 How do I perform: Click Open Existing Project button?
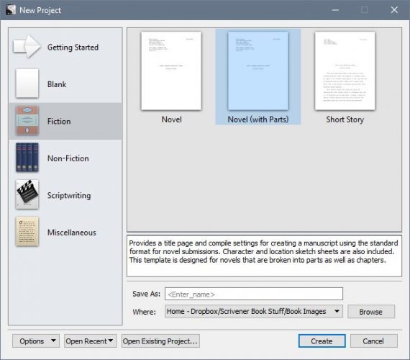click(x=160, y=341)
